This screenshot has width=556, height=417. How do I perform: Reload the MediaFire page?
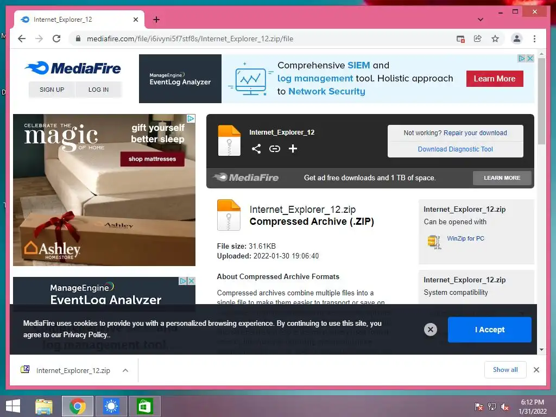coord(56,39)
